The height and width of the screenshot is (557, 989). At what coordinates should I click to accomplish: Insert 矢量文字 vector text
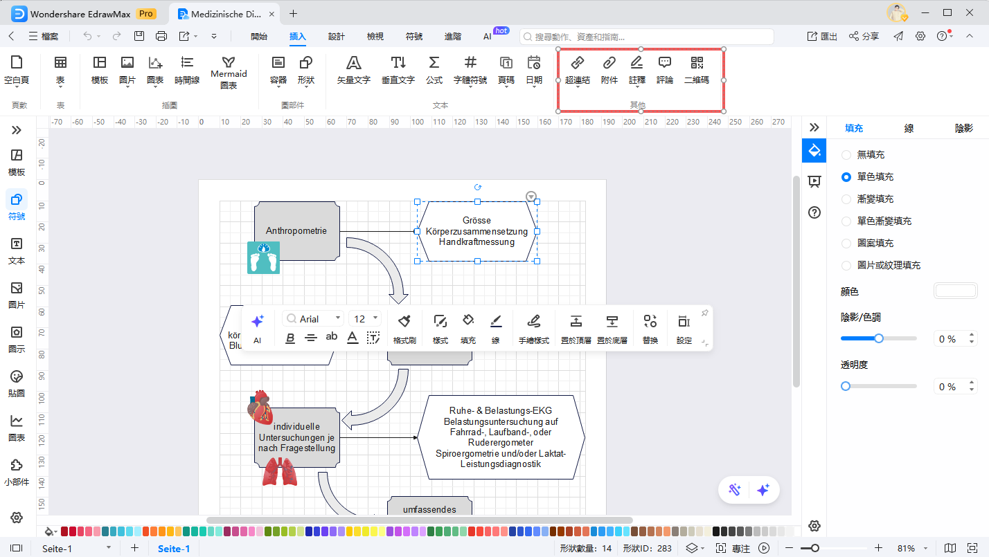coord(353,70)
